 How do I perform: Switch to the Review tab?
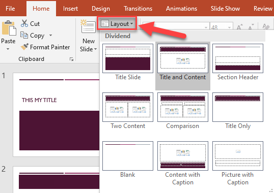pyautogui.click(x=263, y=9)
